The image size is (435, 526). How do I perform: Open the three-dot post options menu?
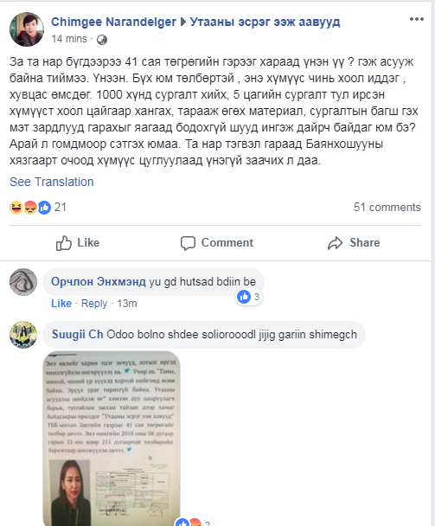[416, 19]
